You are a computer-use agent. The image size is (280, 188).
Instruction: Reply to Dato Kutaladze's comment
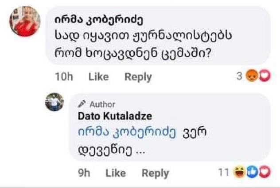pos(155,173)
